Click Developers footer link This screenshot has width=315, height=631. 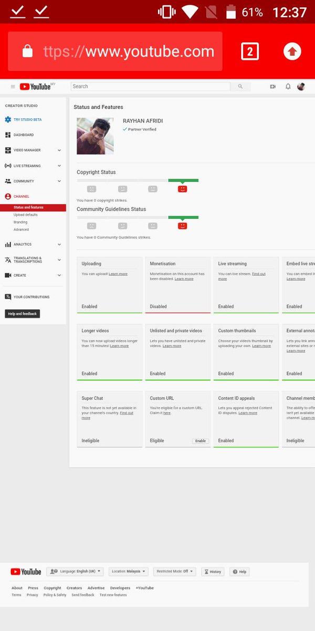tap(120, 588)
